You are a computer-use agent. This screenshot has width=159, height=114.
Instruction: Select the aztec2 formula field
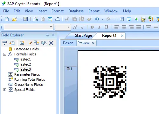tap(25, 64)
